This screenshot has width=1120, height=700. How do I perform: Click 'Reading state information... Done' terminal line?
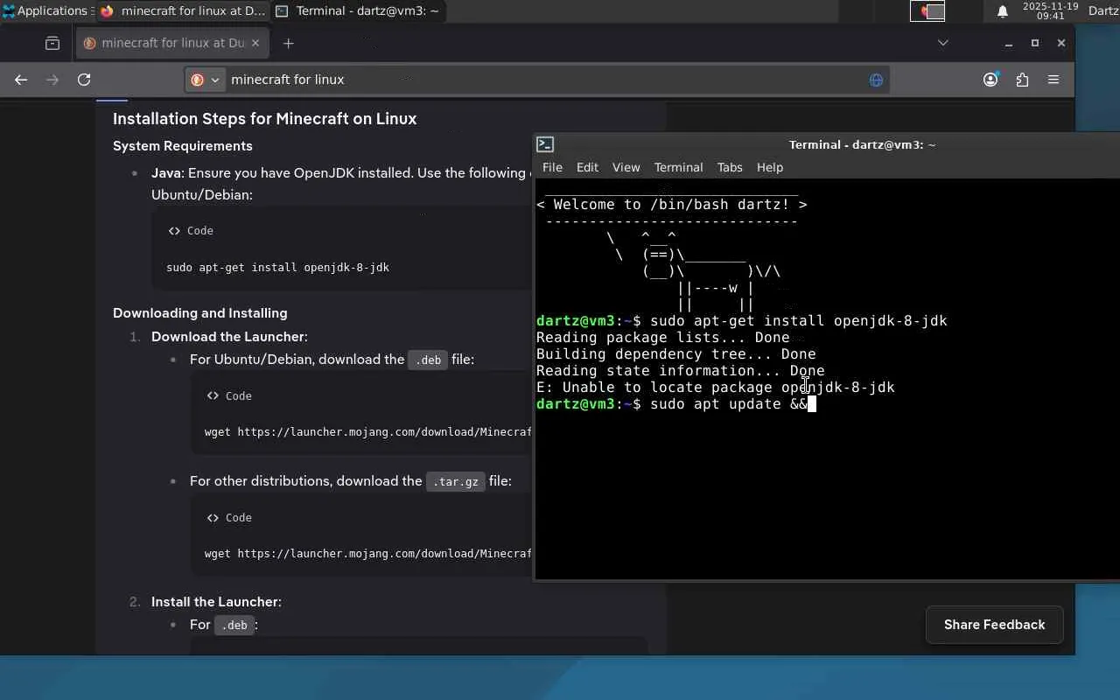[x=680, y=371]
